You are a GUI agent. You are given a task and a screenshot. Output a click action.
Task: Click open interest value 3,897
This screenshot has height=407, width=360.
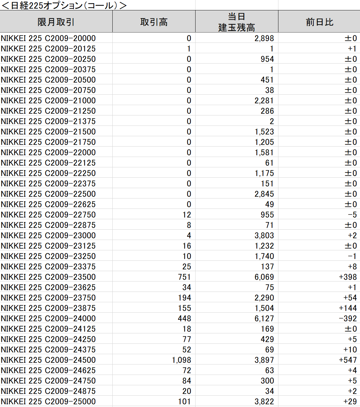point(264,360)
